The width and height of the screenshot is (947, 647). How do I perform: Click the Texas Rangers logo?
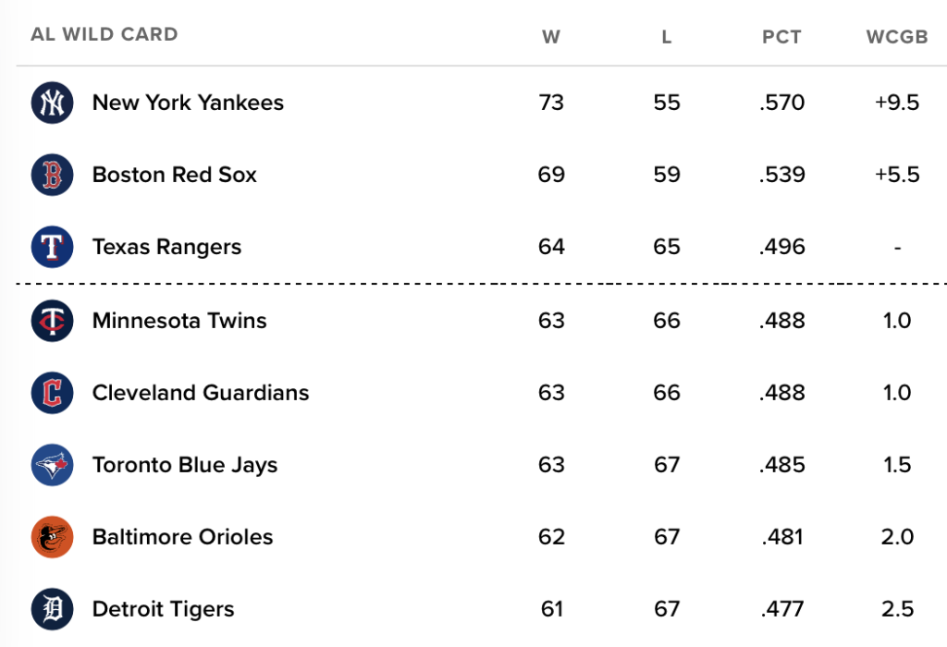[52, 247]
